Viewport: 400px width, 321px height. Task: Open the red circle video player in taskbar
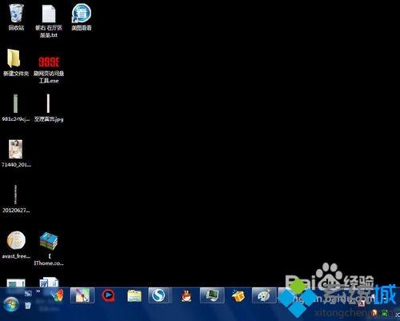(x=108, y=295)
